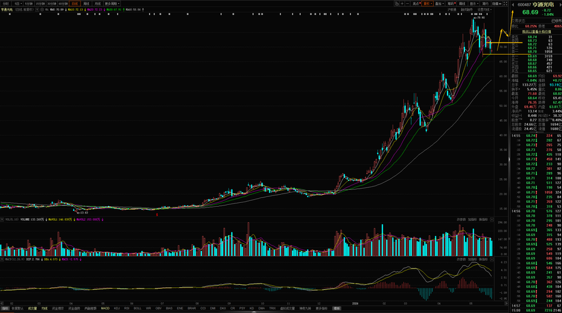Select the 60分钟 period tab
This screenshot has height=313, width=562.
coord(63,4)
